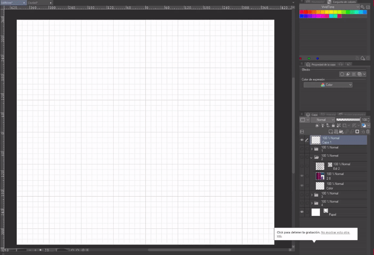374x255 pixels.
Task: Expand layer folder 4
Action: [311, 203]
